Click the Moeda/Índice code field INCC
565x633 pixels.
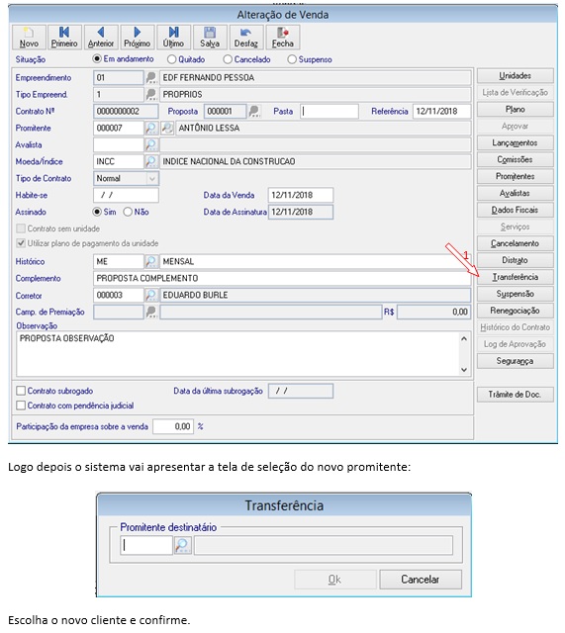pyautogui.click(x=119, y=161)
